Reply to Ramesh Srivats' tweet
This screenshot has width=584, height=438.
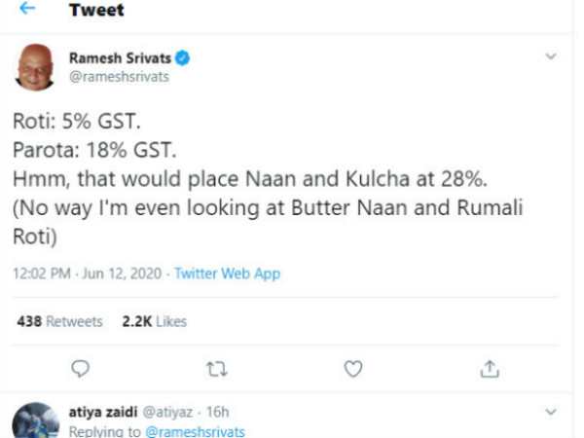pos(82,368)
